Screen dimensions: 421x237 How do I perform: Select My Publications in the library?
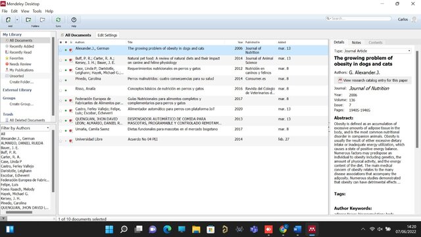(22, 70)
